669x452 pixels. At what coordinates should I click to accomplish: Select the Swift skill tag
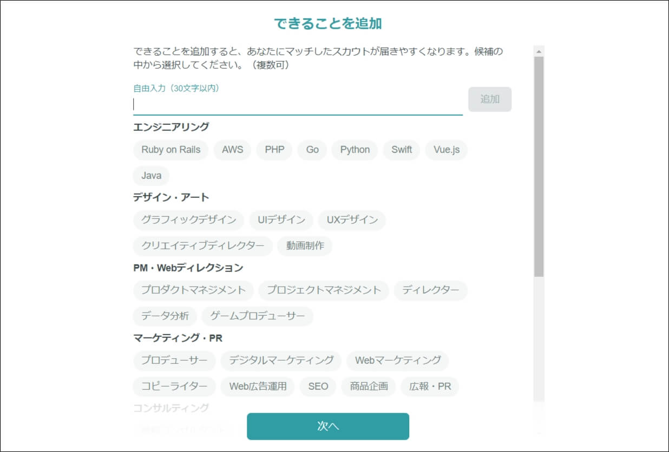[401, 150]
